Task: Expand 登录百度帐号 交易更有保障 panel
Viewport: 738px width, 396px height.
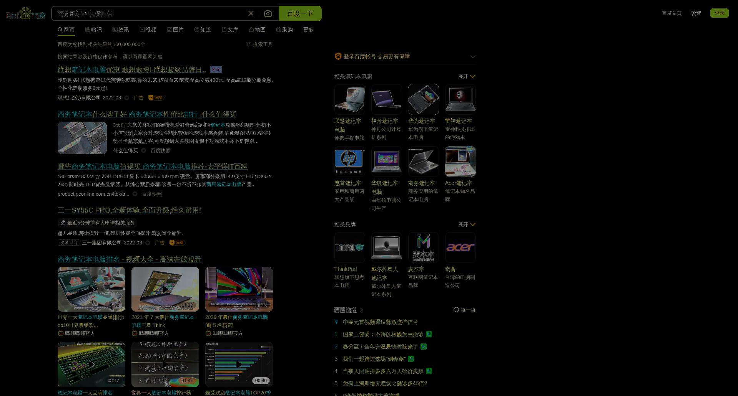Action: [472, 57]
